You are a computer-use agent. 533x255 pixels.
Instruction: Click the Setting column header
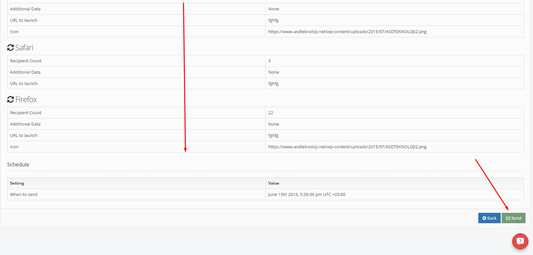(x=17, y=183)
